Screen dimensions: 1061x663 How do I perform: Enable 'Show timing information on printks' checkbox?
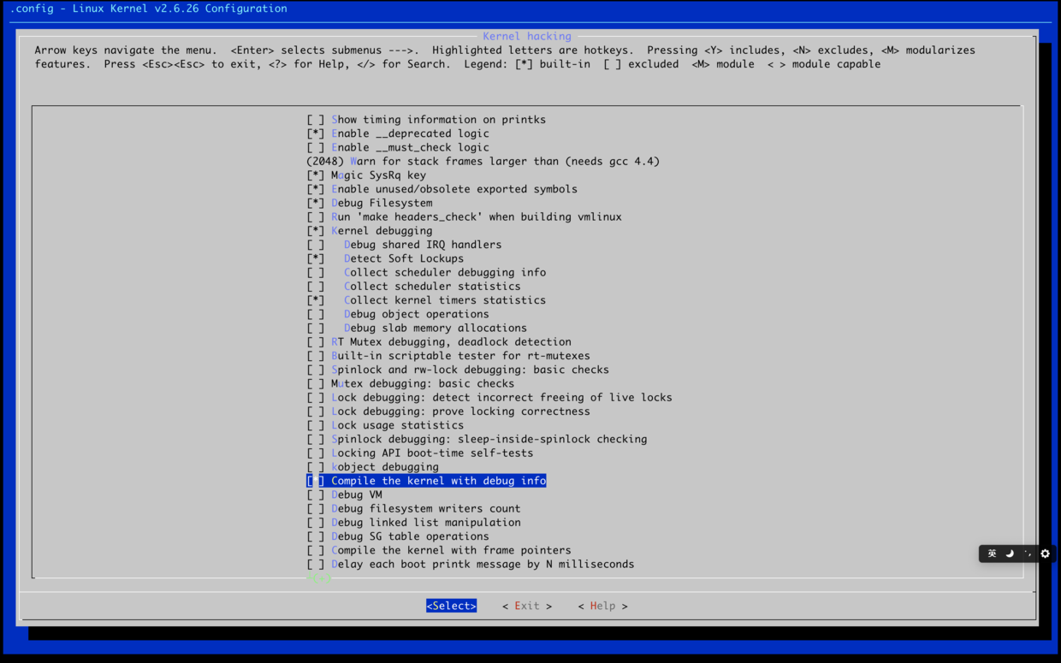click(x=316, y=120)
